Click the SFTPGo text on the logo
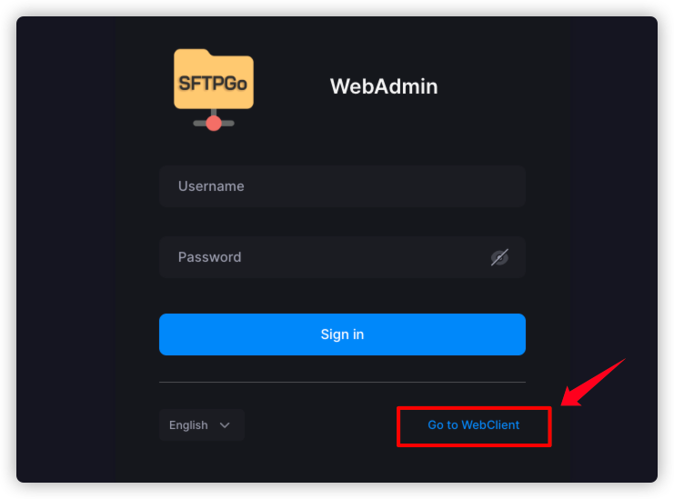Screen dimensions: 674x499 [214, 84]
